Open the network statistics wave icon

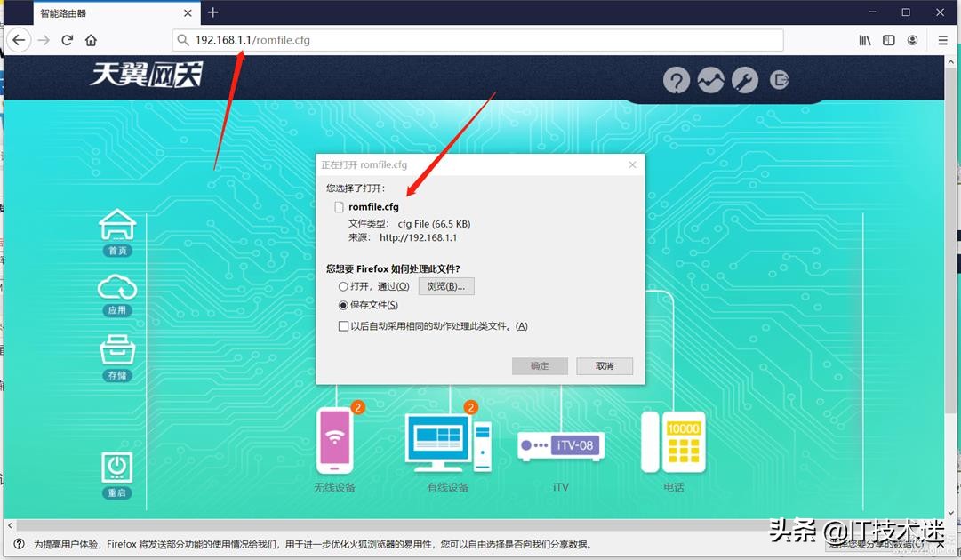[x=711, y=80]
